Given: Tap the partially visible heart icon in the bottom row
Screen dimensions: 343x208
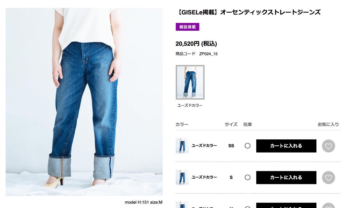Looking at the screenshot, I should click(x=328, y=205).
